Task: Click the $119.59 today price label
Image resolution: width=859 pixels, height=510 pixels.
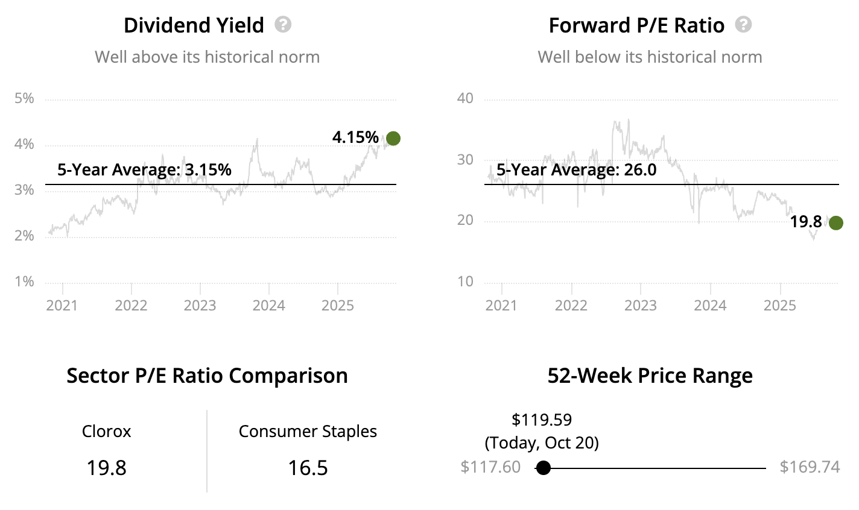Action: click(542, 420)
